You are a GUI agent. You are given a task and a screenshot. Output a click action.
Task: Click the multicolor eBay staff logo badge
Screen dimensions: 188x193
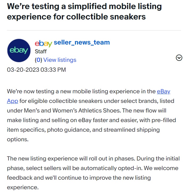coord(43,43)
